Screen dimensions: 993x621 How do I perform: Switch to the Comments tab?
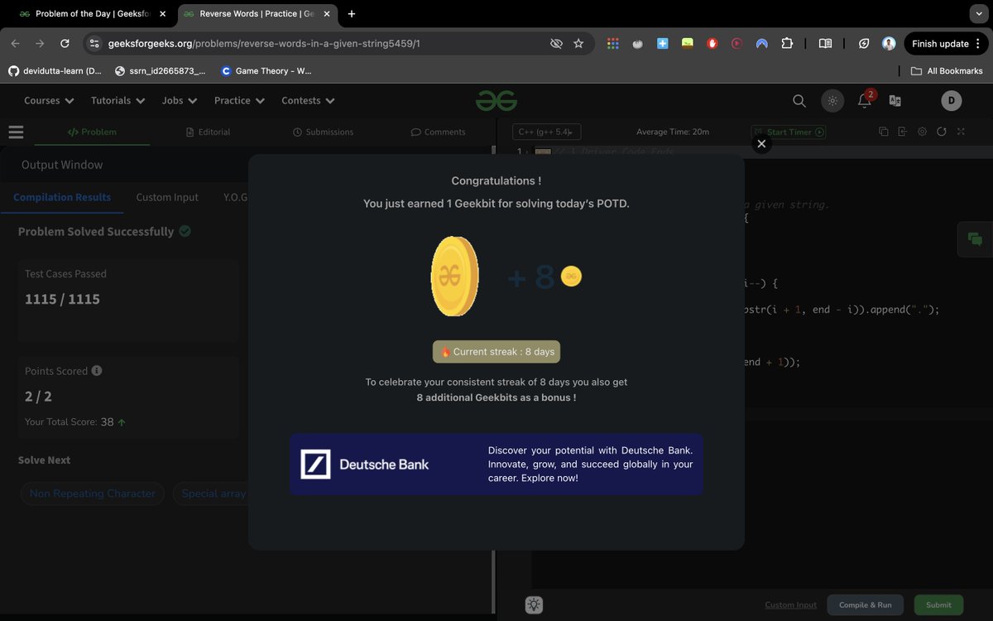click(x=438, y=132)
